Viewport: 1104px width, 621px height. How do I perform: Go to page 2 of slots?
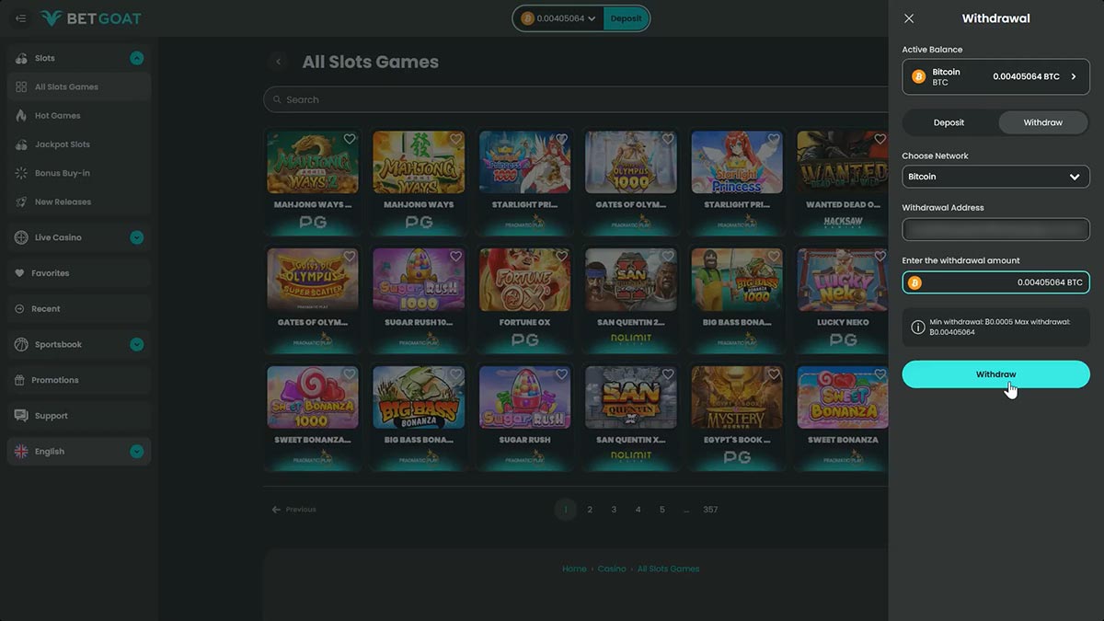[590, 510]
